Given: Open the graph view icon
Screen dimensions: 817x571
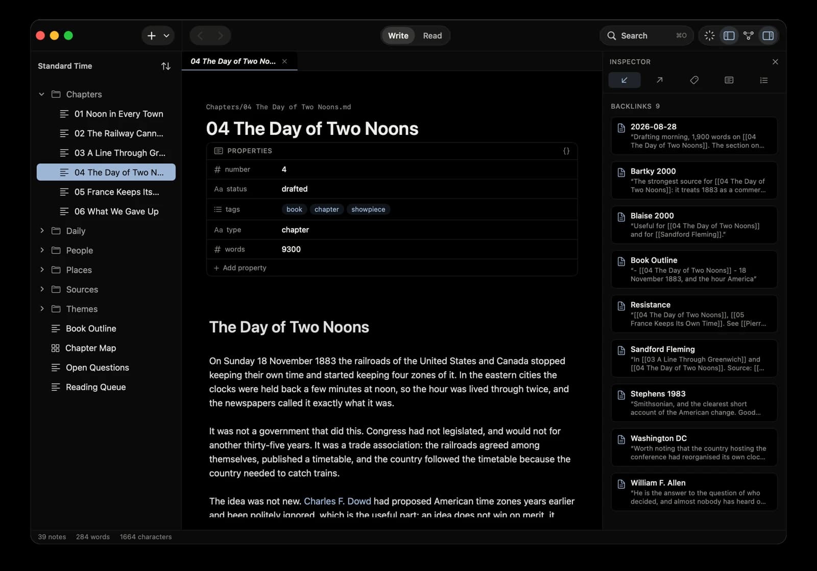Looking at the screenshot, I should coord(749,36).
